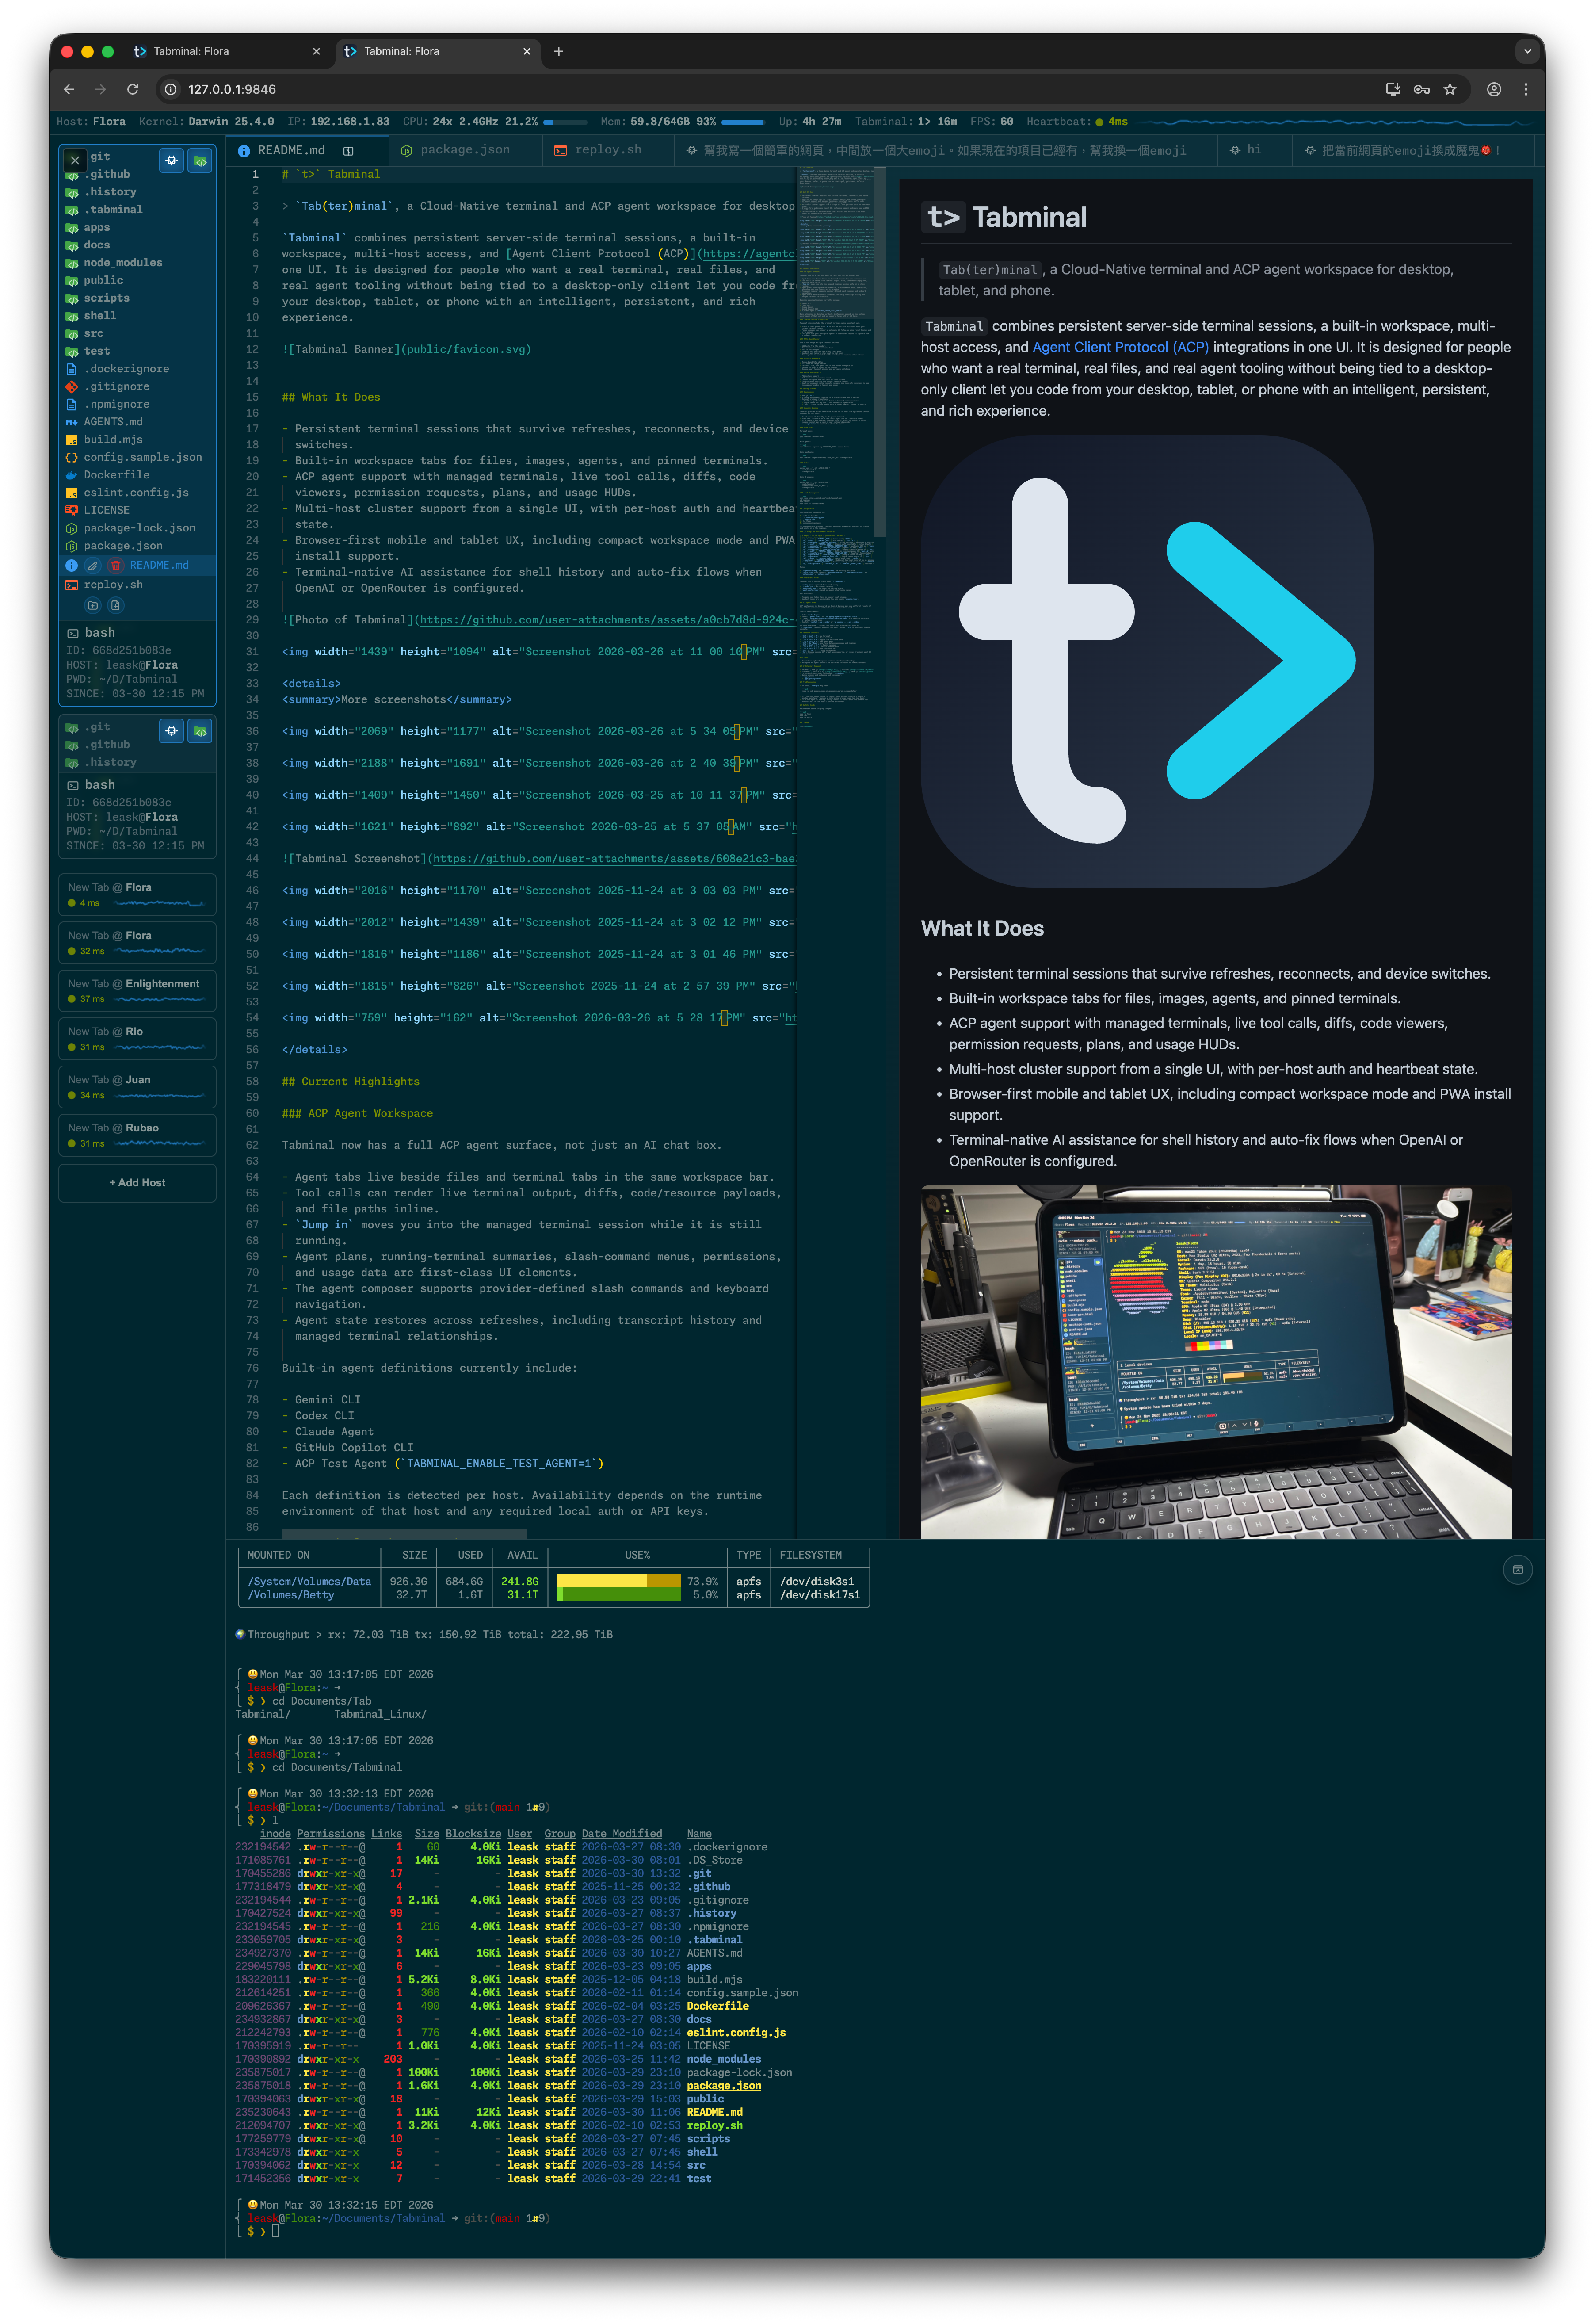Click the split preview icon on README.md tab
Image resolution: width=1595 pixels, height=2324 pixels.
[348, 151]
